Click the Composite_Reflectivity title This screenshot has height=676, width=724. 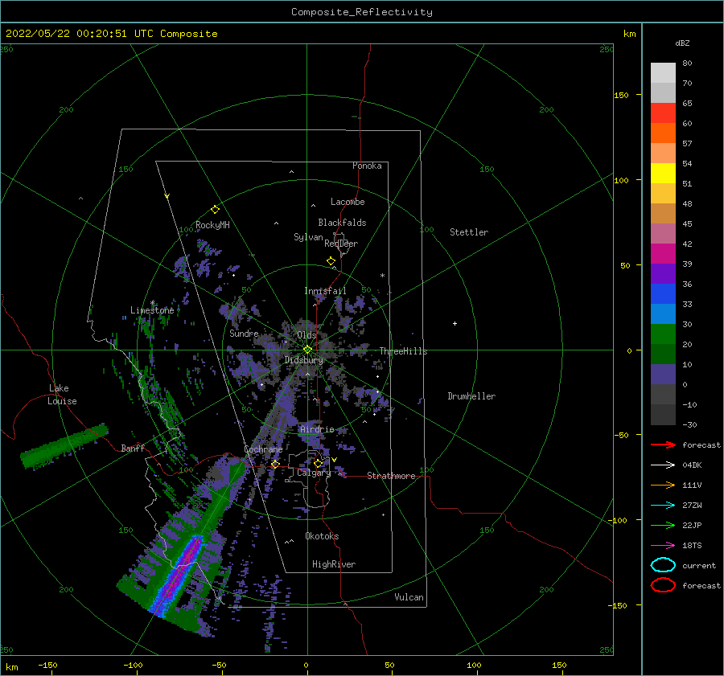362,12
